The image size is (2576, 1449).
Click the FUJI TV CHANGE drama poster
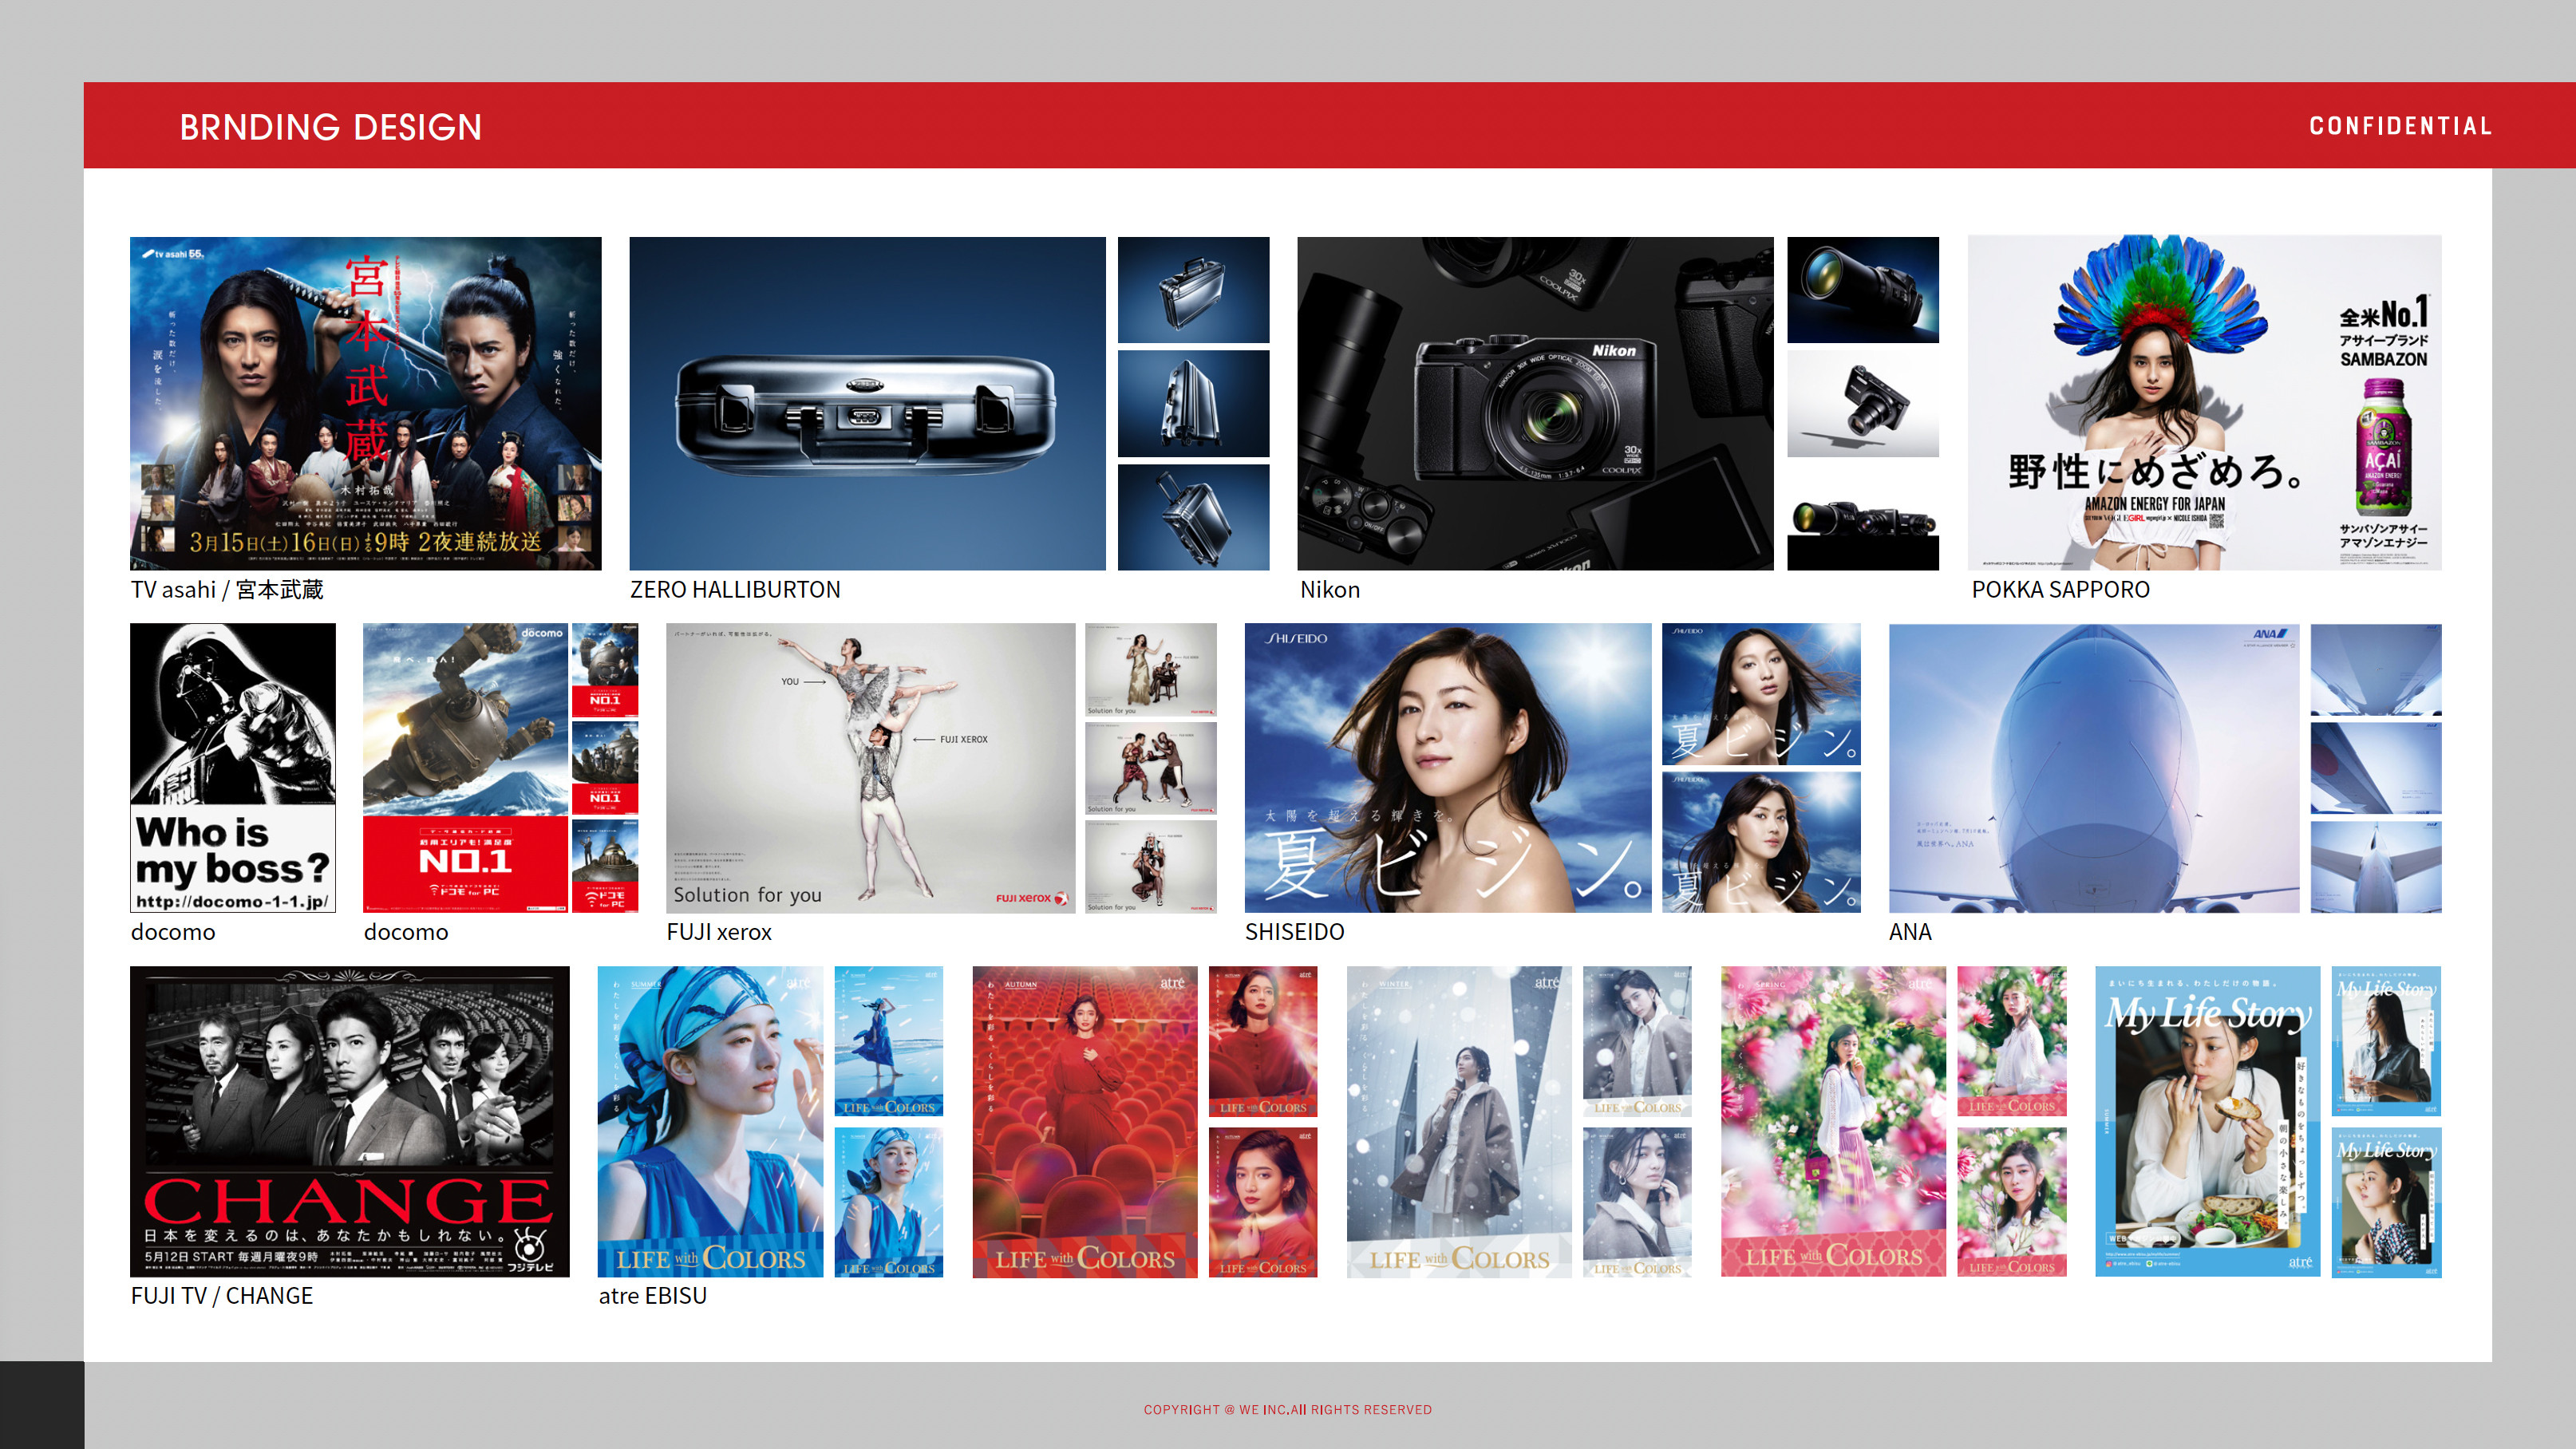349,1120
